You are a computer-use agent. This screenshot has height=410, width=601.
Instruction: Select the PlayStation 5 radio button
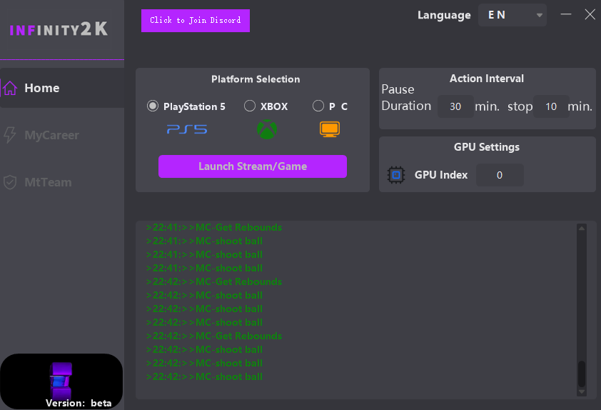(x=153, y=106)
